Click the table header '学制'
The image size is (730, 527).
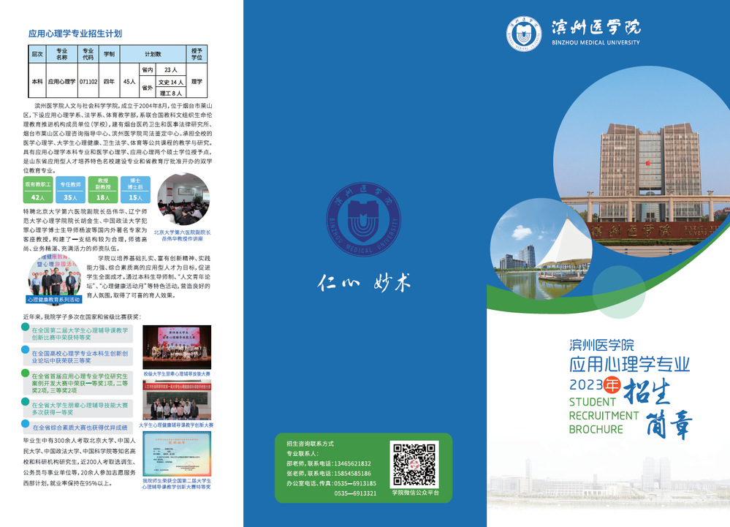click(x=109, y=54)
